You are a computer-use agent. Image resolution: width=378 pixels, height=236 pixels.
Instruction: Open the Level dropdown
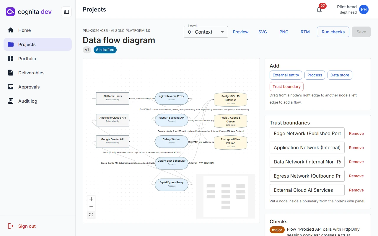click(206, 32)
